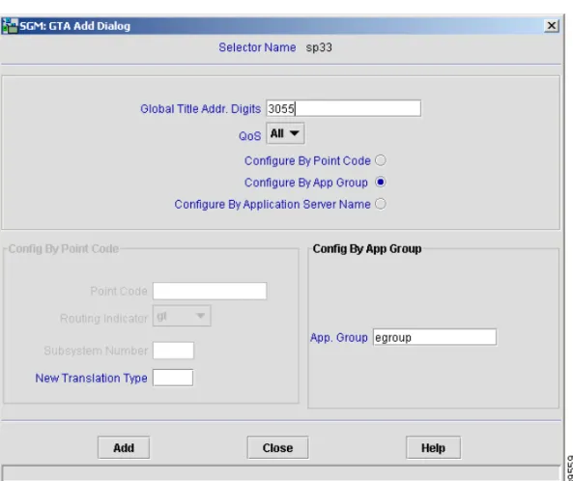The image size is (573, 481).
Task: Click the New Translation Type field
Action: click(x=173, y=378)
